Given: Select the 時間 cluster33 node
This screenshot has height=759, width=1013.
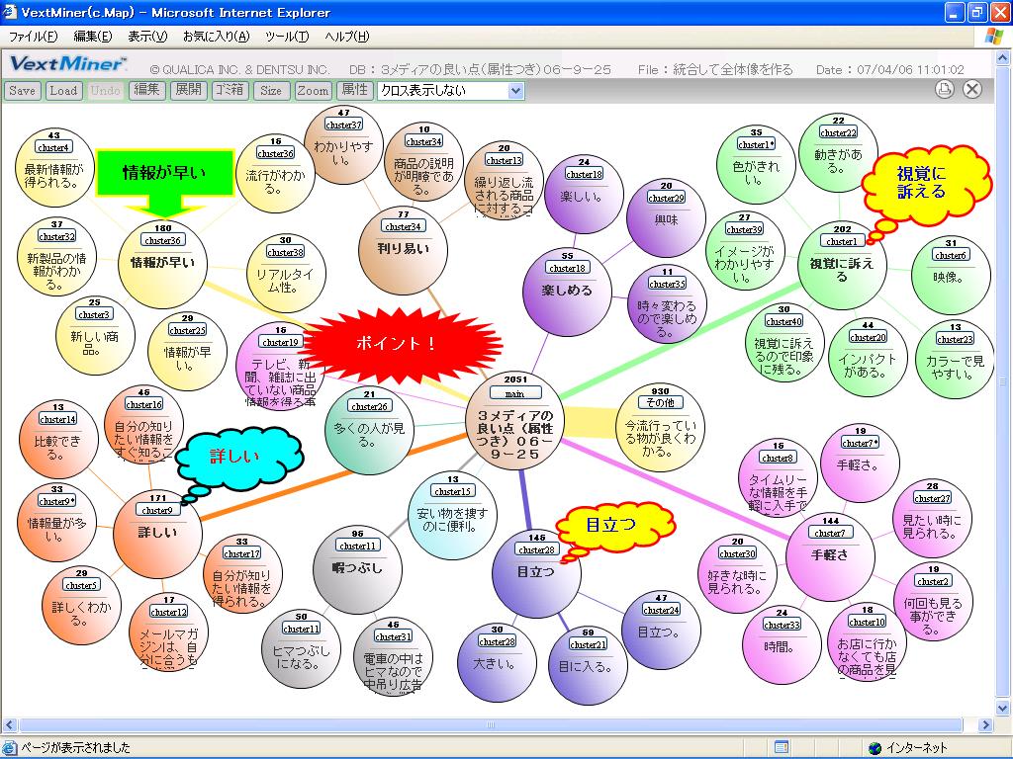Looking at the screenshot, I should click(x=782, y=644).
